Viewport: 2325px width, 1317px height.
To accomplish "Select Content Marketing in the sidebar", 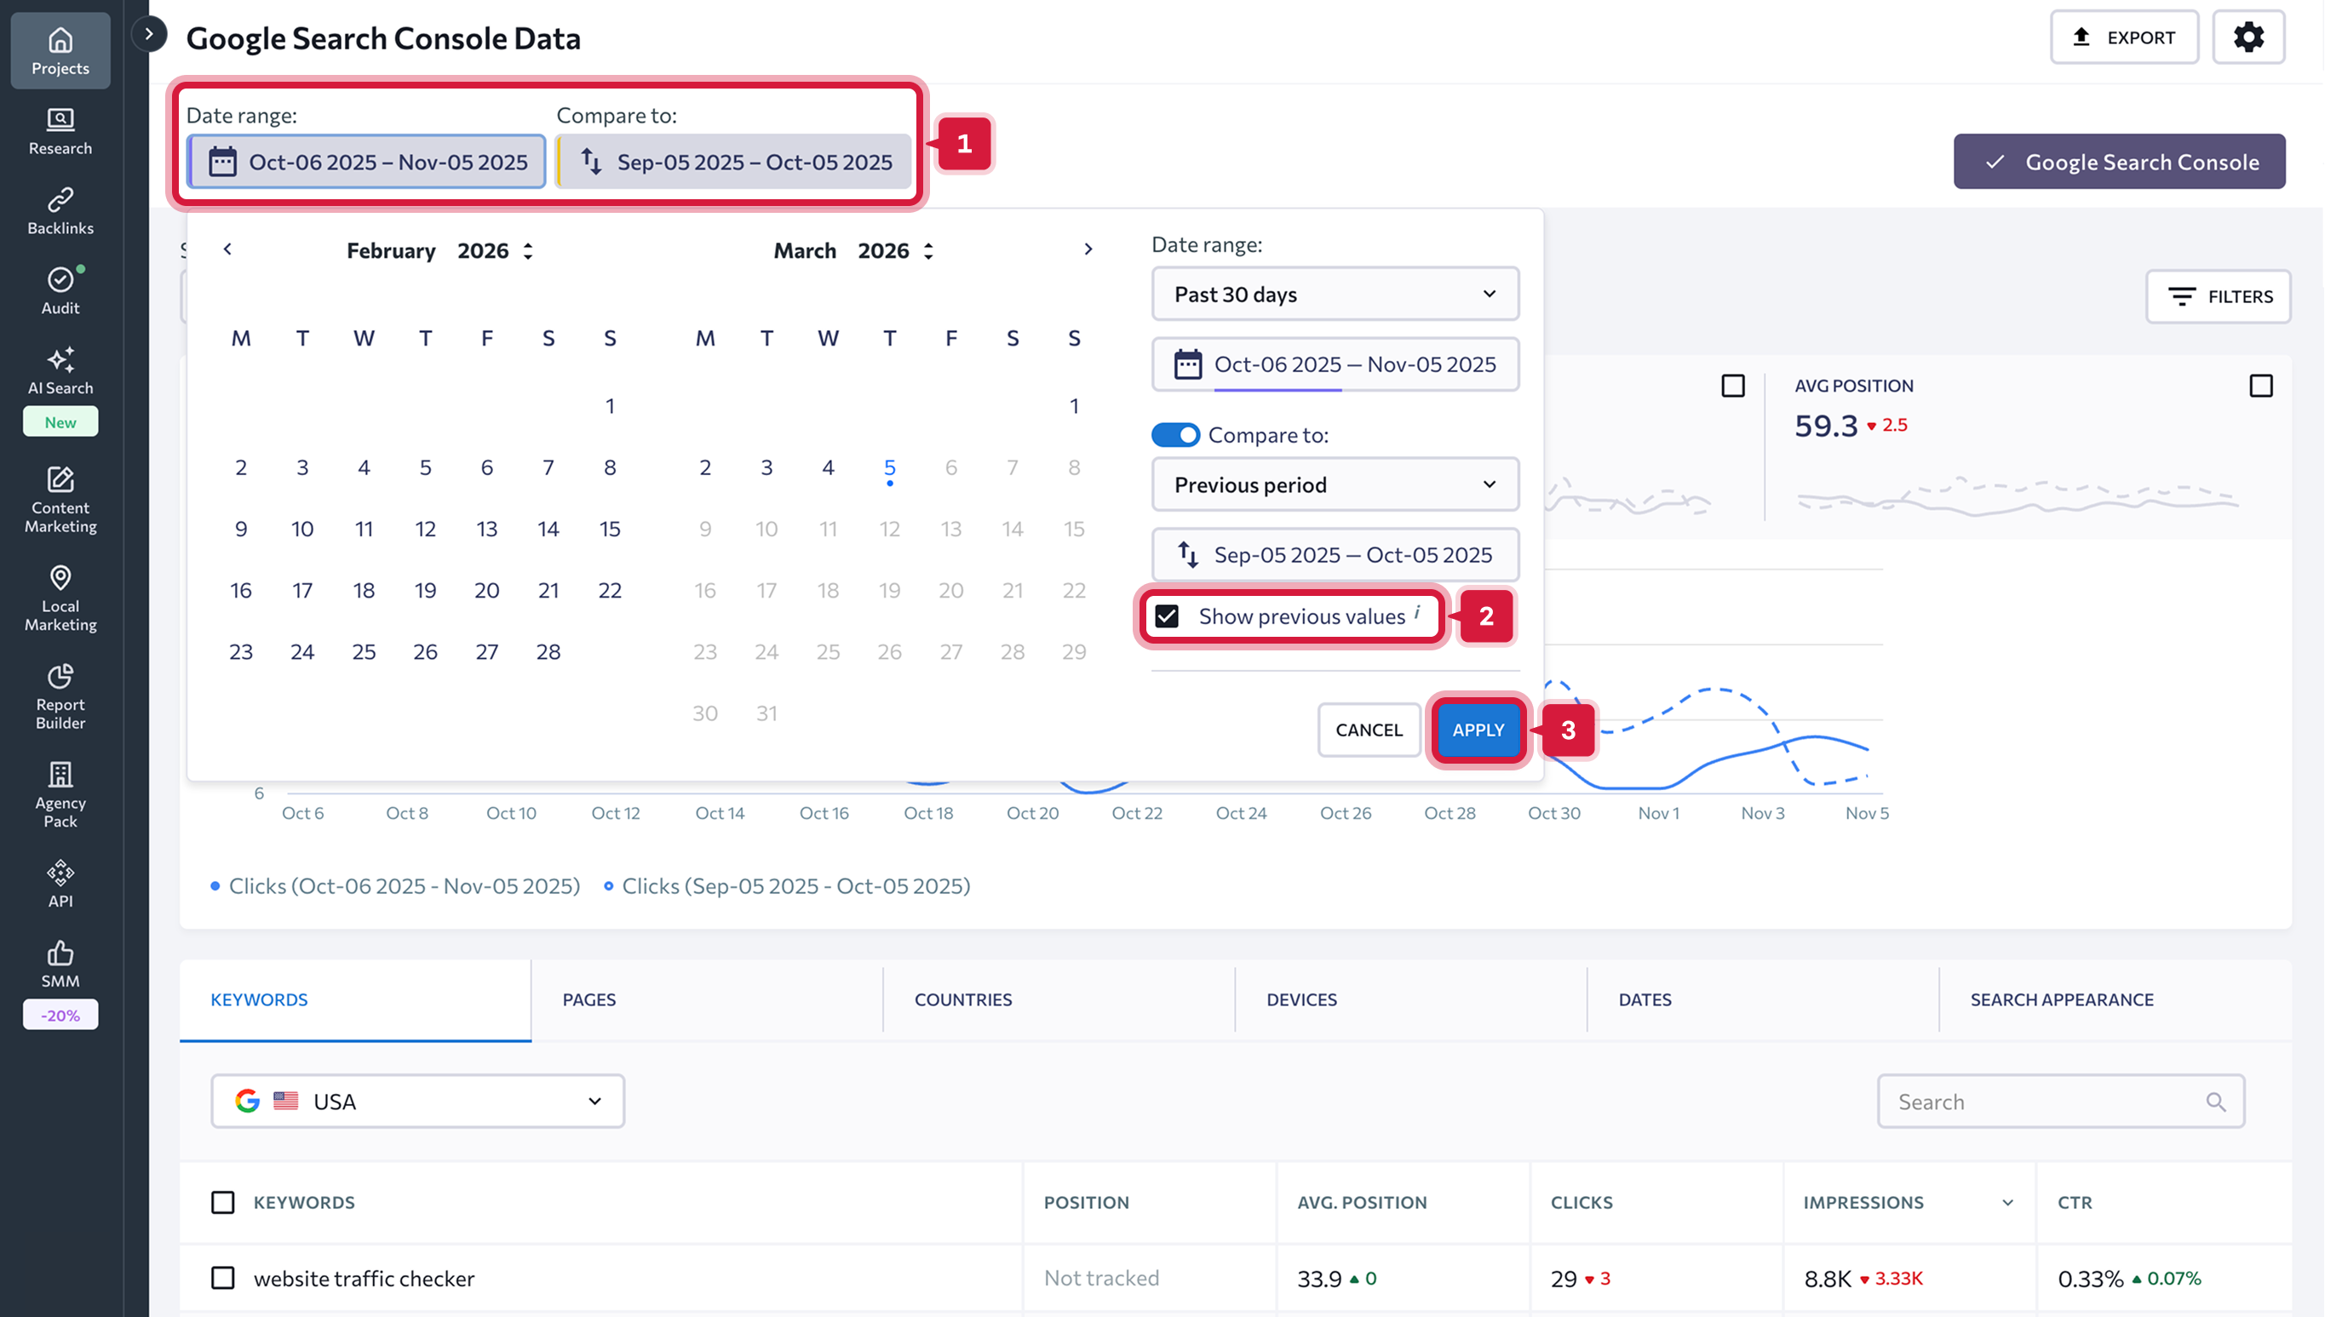I will point(60,501).
